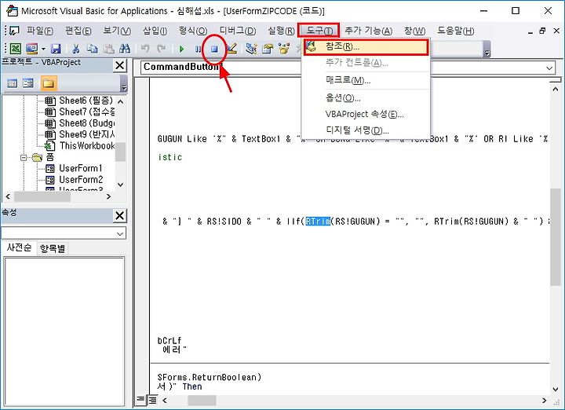This screenshot has width=565, height=410.
Task: Open the 추가 기능(A) menu
Action: coord(368,31)
